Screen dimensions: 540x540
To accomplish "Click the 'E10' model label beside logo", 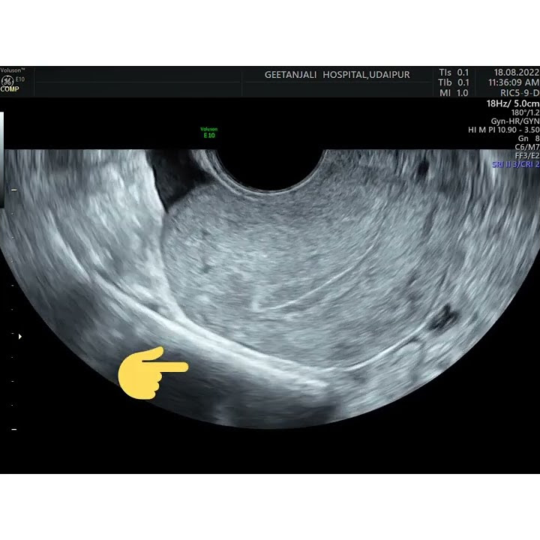I will (20, 79).
